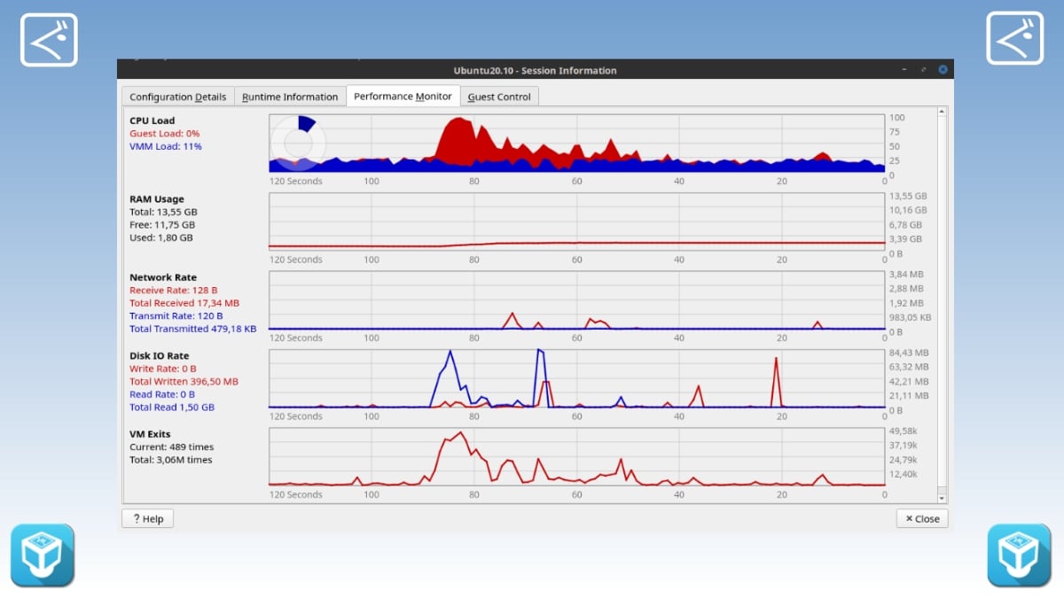
Task: Click the Help button
Action: 148,518
